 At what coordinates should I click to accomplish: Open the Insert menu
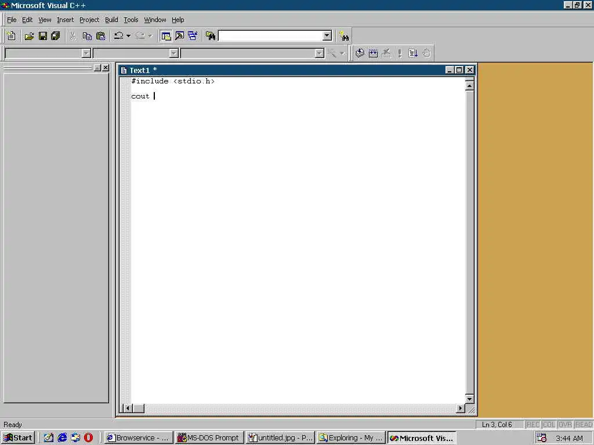tap(65, 20)
